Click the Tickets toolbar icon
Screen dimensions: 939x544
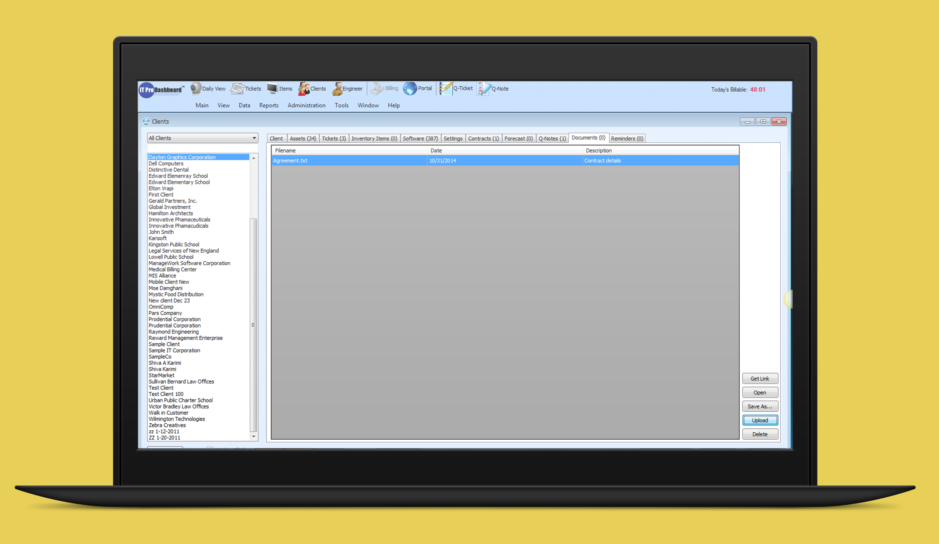[238, 88]
